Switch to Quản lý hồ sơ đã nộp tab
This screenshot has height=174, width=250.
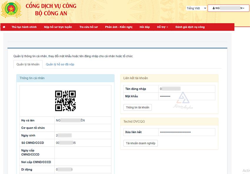(x=60, y=64)
